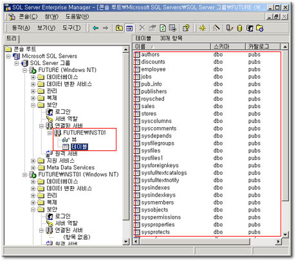
Task: Click the yellow star New icon
Action: [202, 28]
